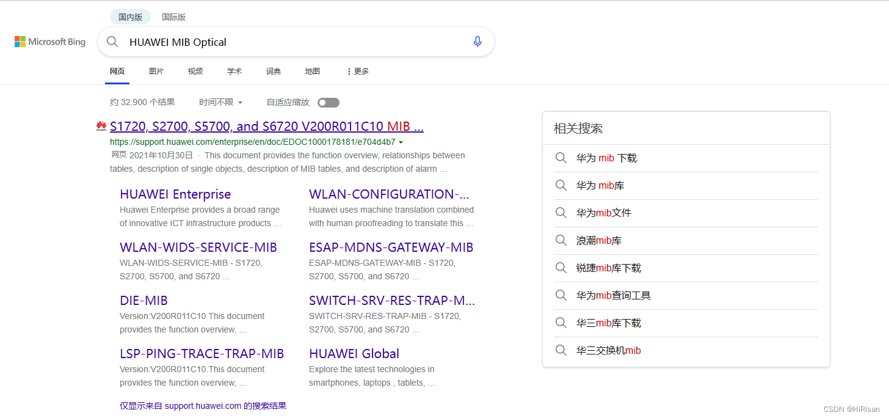Click magnifier icon beside 浪潮mib库
889x418 pixels.
(x=561, y=240)
